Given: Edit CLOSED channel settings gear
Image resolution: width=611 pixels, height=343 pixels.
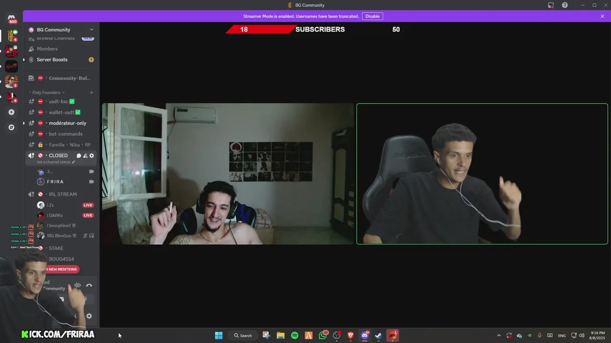Looking at the screenshot, I should coord(92,156).
